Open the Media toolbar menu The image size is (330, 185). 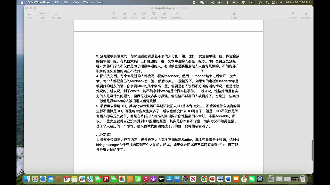tap(164, 15)
